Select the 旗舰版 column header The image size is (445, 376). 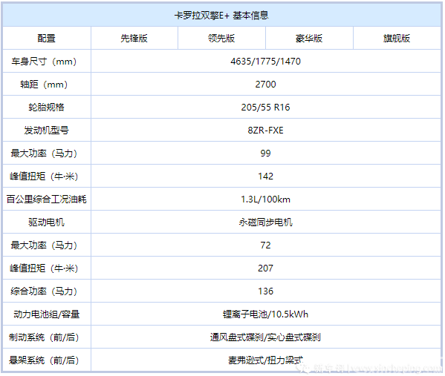click(x=397, y=39)
